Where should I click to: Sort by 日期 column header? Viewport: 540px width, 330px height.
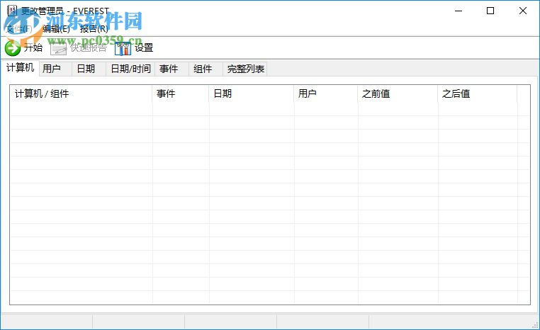252,93
